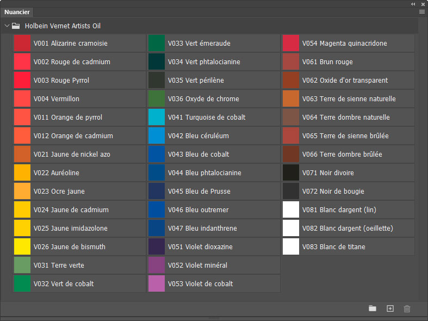
Task: Click the delete swatch trash icon
Action: (407, 308)
